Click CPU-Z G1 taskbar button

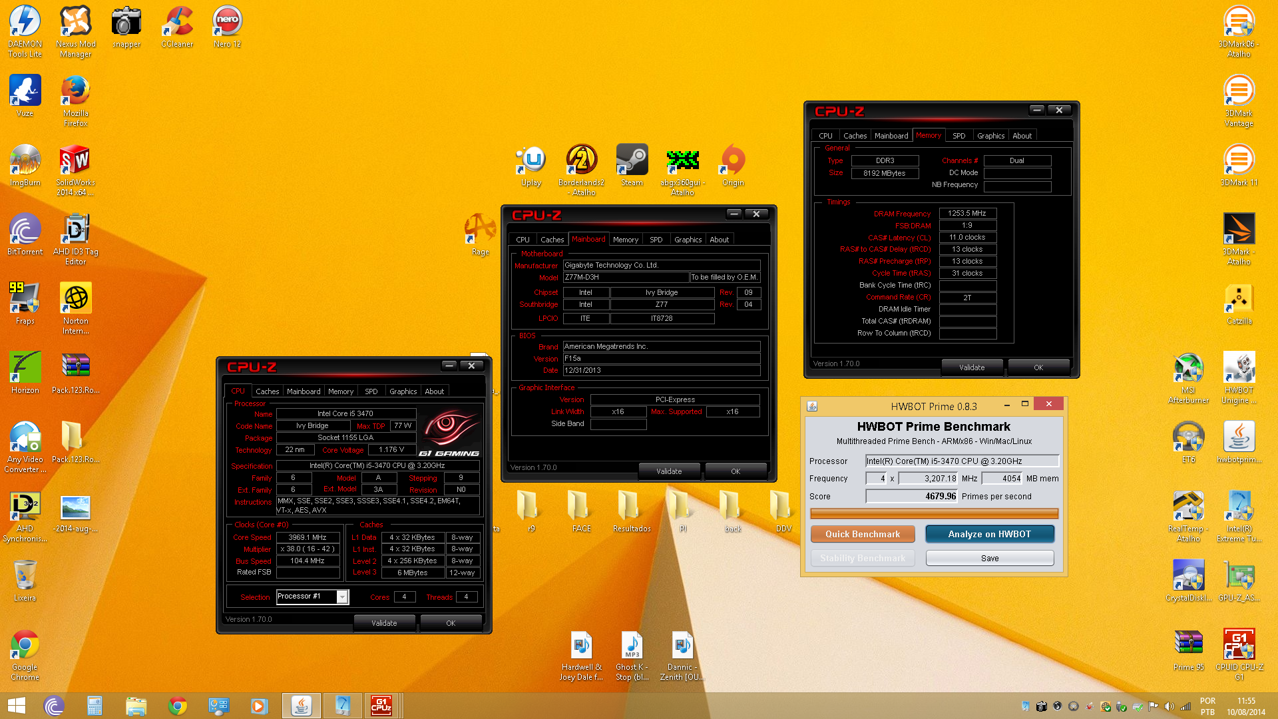381,706
